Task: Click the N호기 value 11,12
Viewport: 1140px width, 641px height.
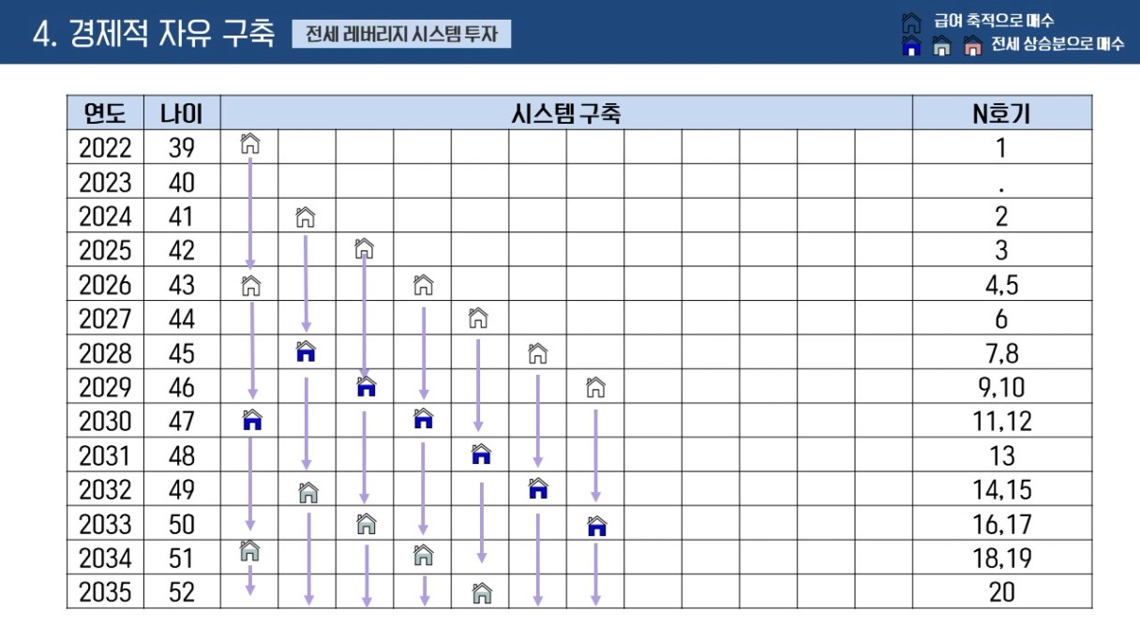Action: point(1002,422)
